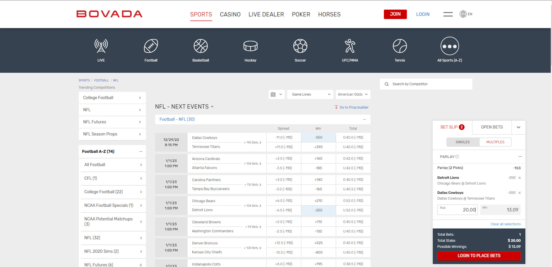Select Tennessee Titans +390 moneyline
This screenshot has width=552, height=267.
pos(318,147)
